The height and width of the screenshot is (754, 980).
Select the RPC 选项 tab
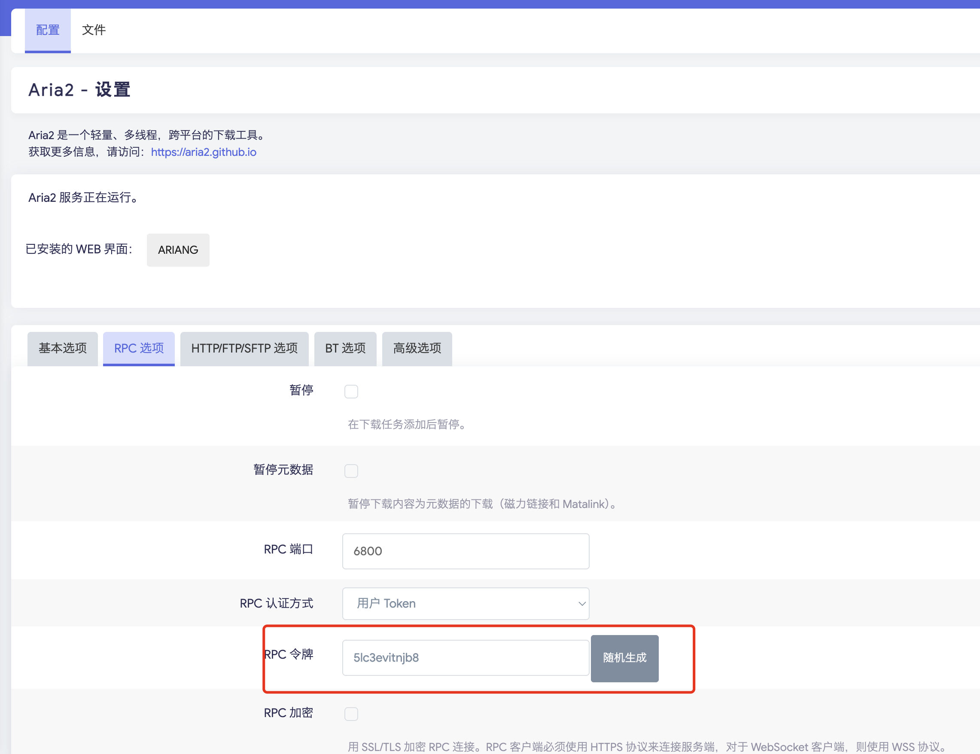[139, 349]
